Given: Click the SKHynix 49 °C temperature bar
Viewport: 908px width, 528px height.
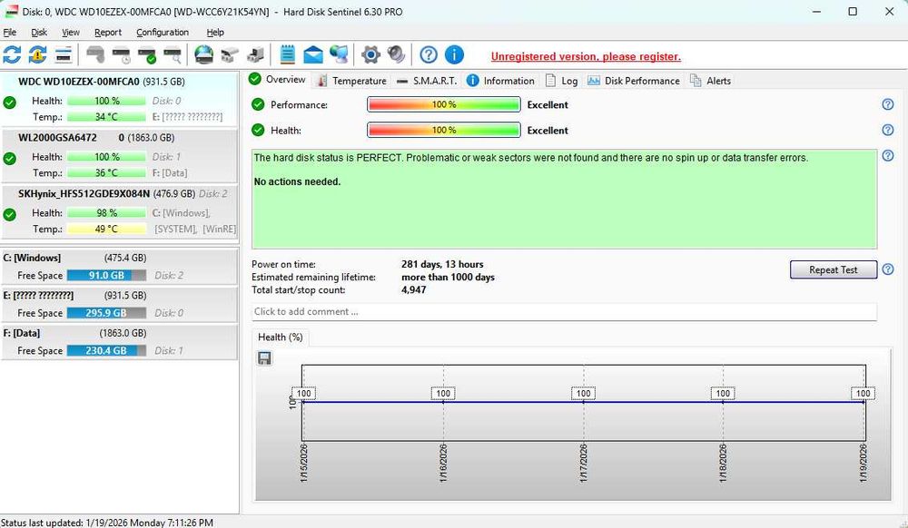Looking at the screenshot, I should pos(106,229).
